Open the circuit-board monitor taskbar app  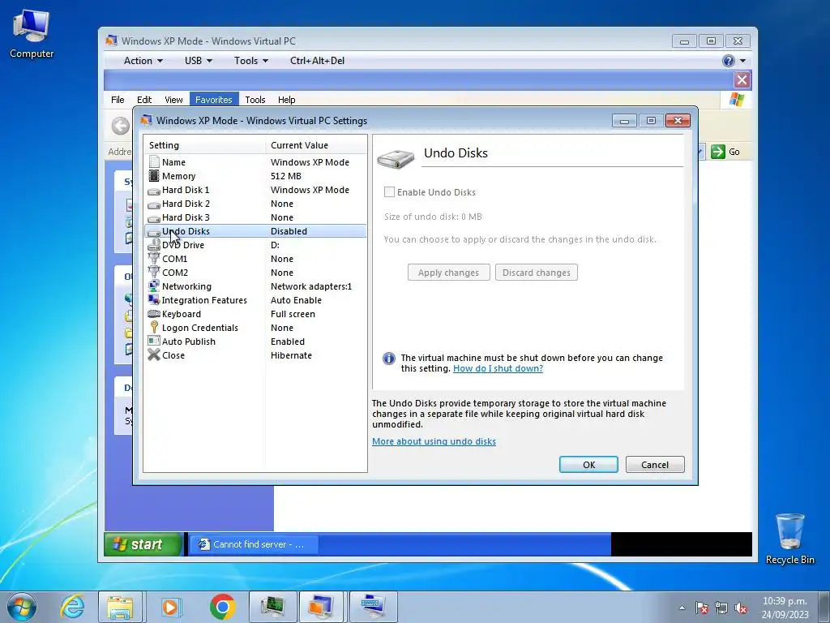(272, 607)
